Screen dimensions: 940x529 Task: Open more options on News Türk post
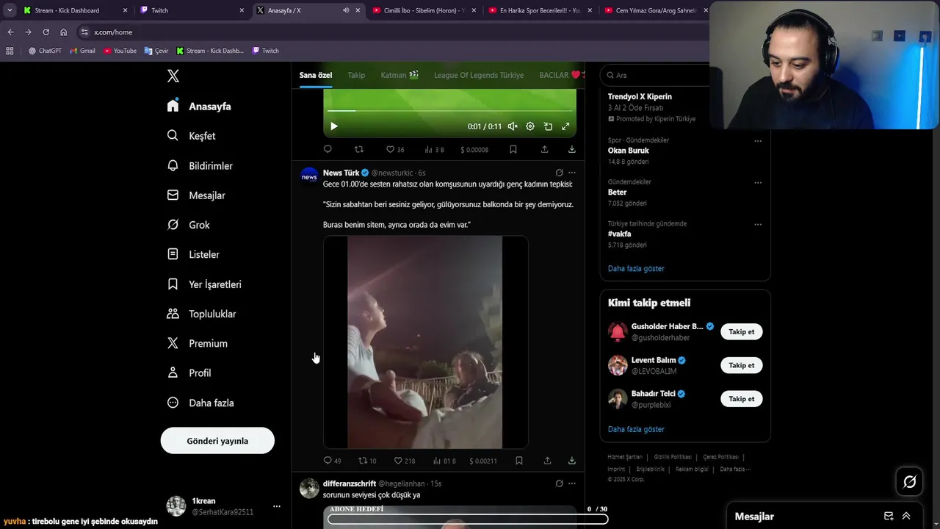pyautogui.click(x=572, y=173)
